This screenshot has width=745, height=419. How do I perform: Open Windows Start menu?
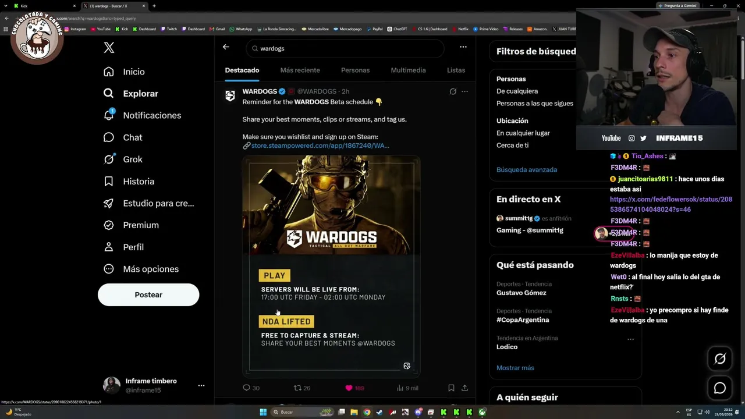[263, 412]
